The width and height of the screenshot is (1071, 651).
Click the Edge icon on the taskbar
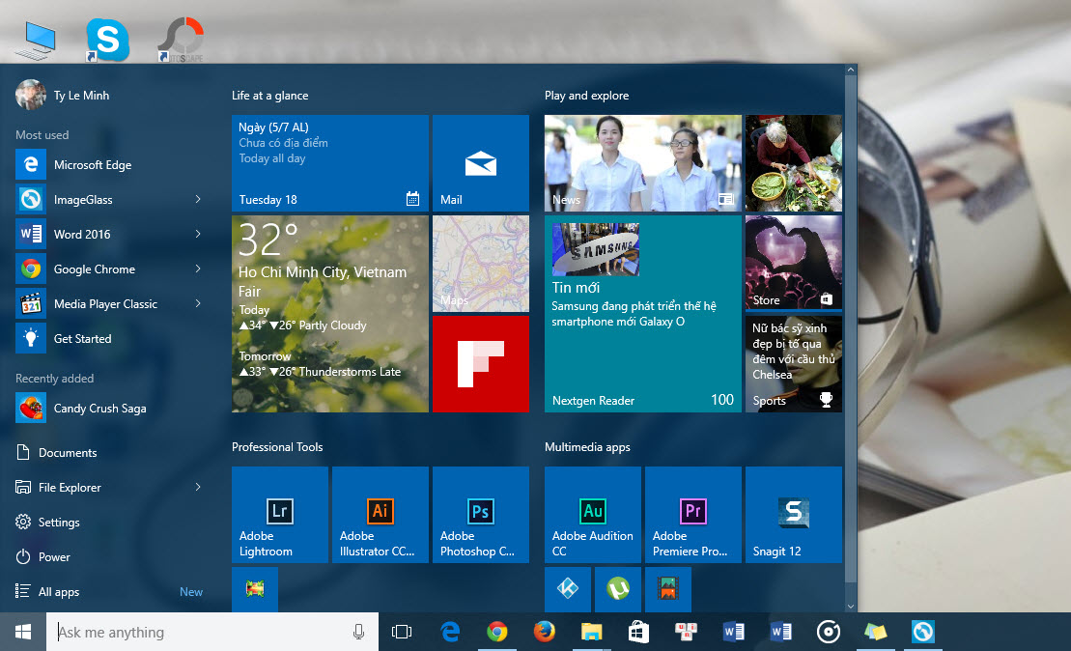tap(450, 632)
